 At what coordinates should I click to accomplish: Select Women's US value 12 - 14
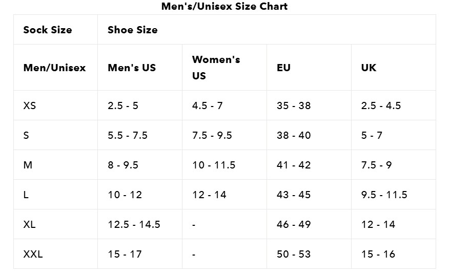[209, 195]
